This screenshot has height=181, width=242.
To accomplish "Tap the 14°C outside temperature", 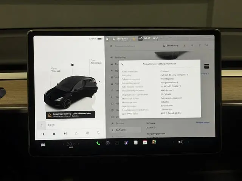I will point(155,38).
